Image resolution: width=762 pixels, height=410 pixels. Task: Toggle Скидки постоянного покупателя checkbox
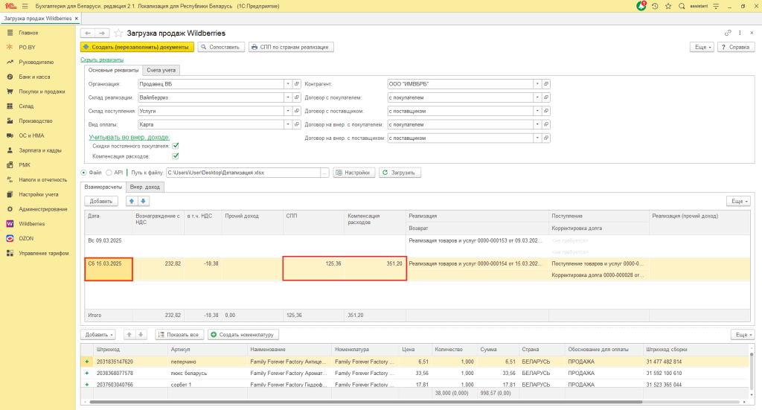176,146
